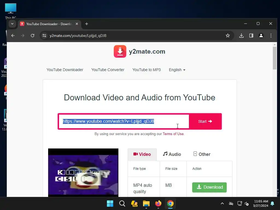This screenshot has height=210, width=280.
Task: Click the YouTube URL input field
Action: [124, 121]
